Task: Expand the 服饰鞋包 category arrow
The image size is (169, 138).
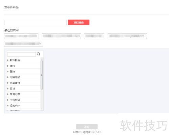Action: pyautogui.click(x=8, y=60)
